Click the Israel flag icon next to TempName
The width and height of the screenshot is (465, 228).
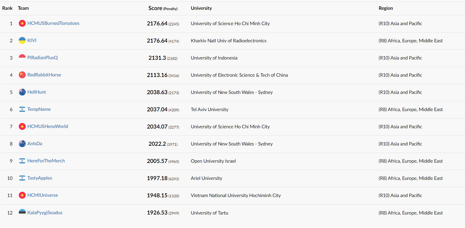tap(22, 109)
